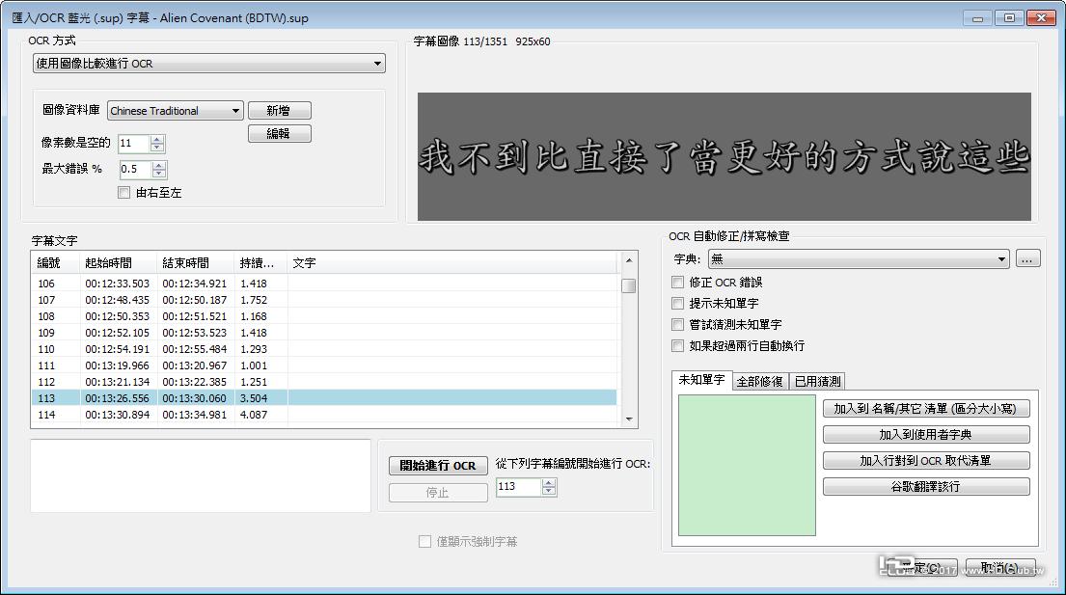Decrease the start subtitle number with down arrow
This screenshot has height=595, width=1066.
point(549,491)
